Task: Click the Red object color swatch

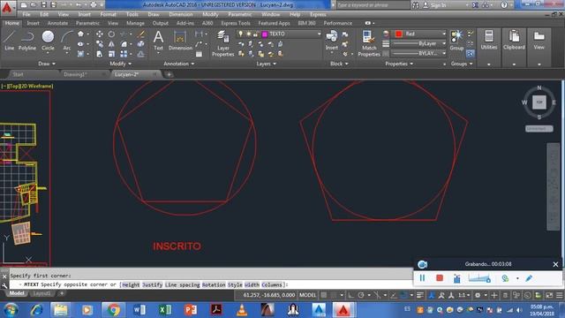Action: (399, 34)
